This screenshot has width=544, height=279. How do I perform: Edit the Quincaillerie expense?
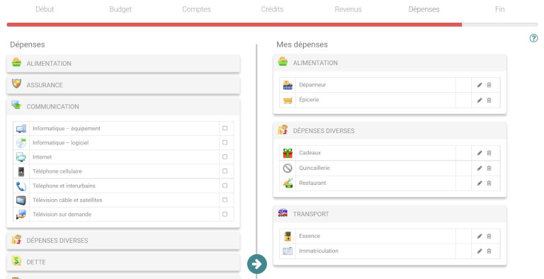click(x=480, y=169)
